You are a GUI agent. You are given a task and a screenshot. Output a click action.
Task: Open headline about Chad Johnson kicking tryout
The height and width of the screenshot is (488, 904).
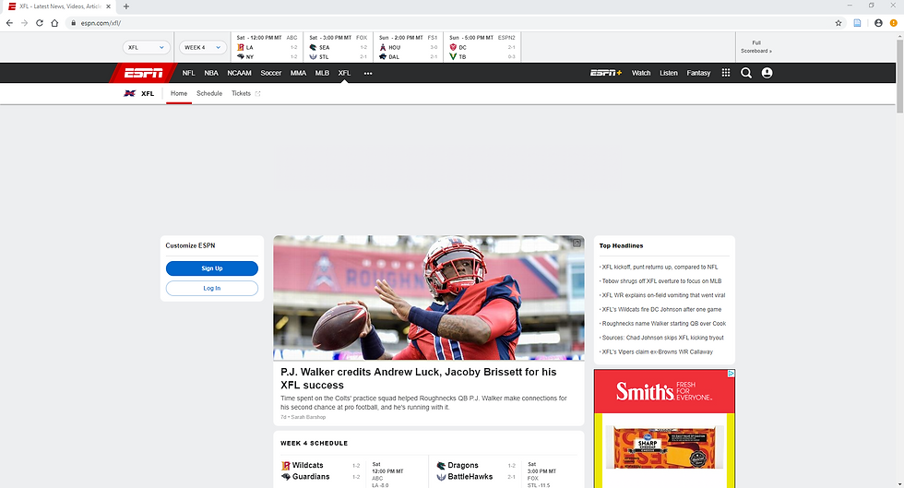(662, 338)
